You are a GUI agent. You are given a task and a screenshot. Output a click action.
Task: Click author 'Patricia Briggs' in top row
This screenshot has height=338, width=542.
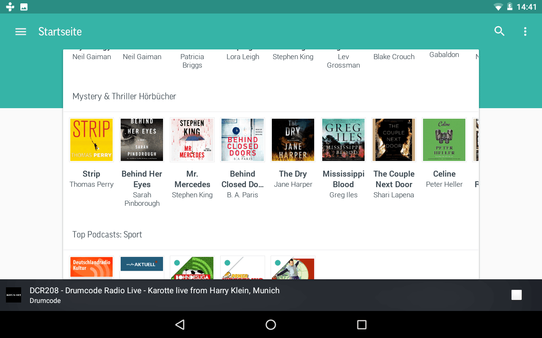coord(192,61)
